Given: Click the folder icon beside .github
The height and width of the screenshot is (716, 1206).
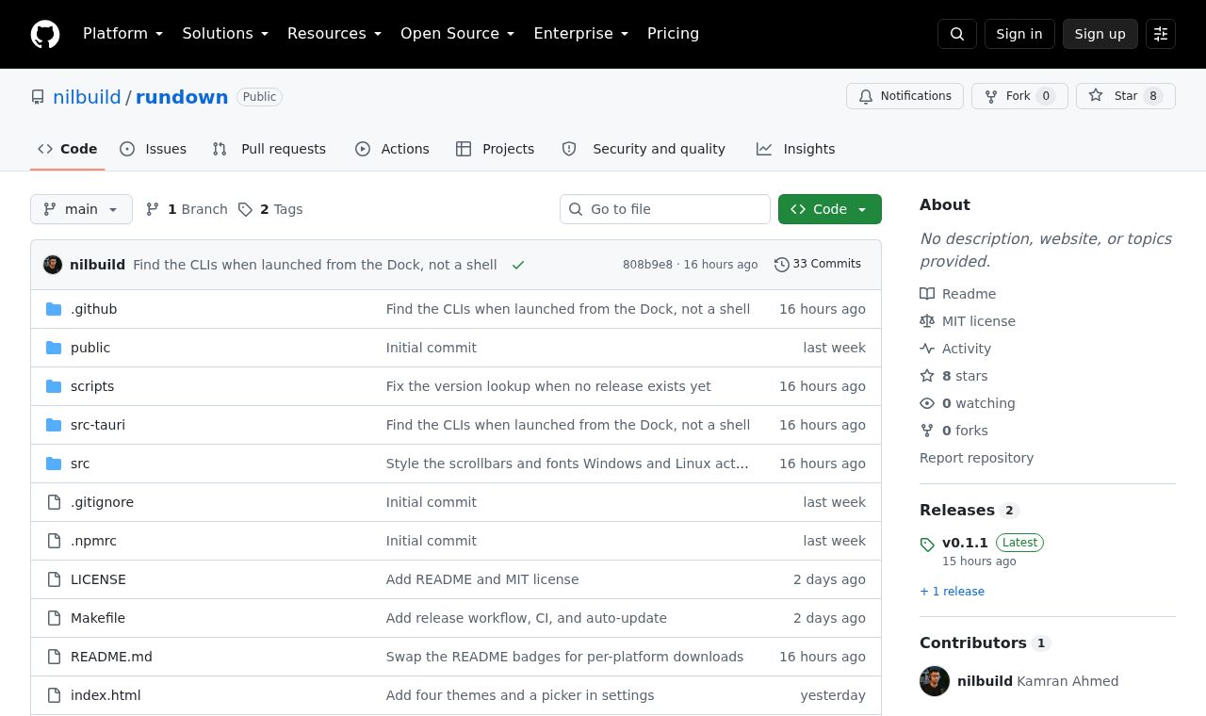Looking at the screenshot, I should tap(54, 309).
